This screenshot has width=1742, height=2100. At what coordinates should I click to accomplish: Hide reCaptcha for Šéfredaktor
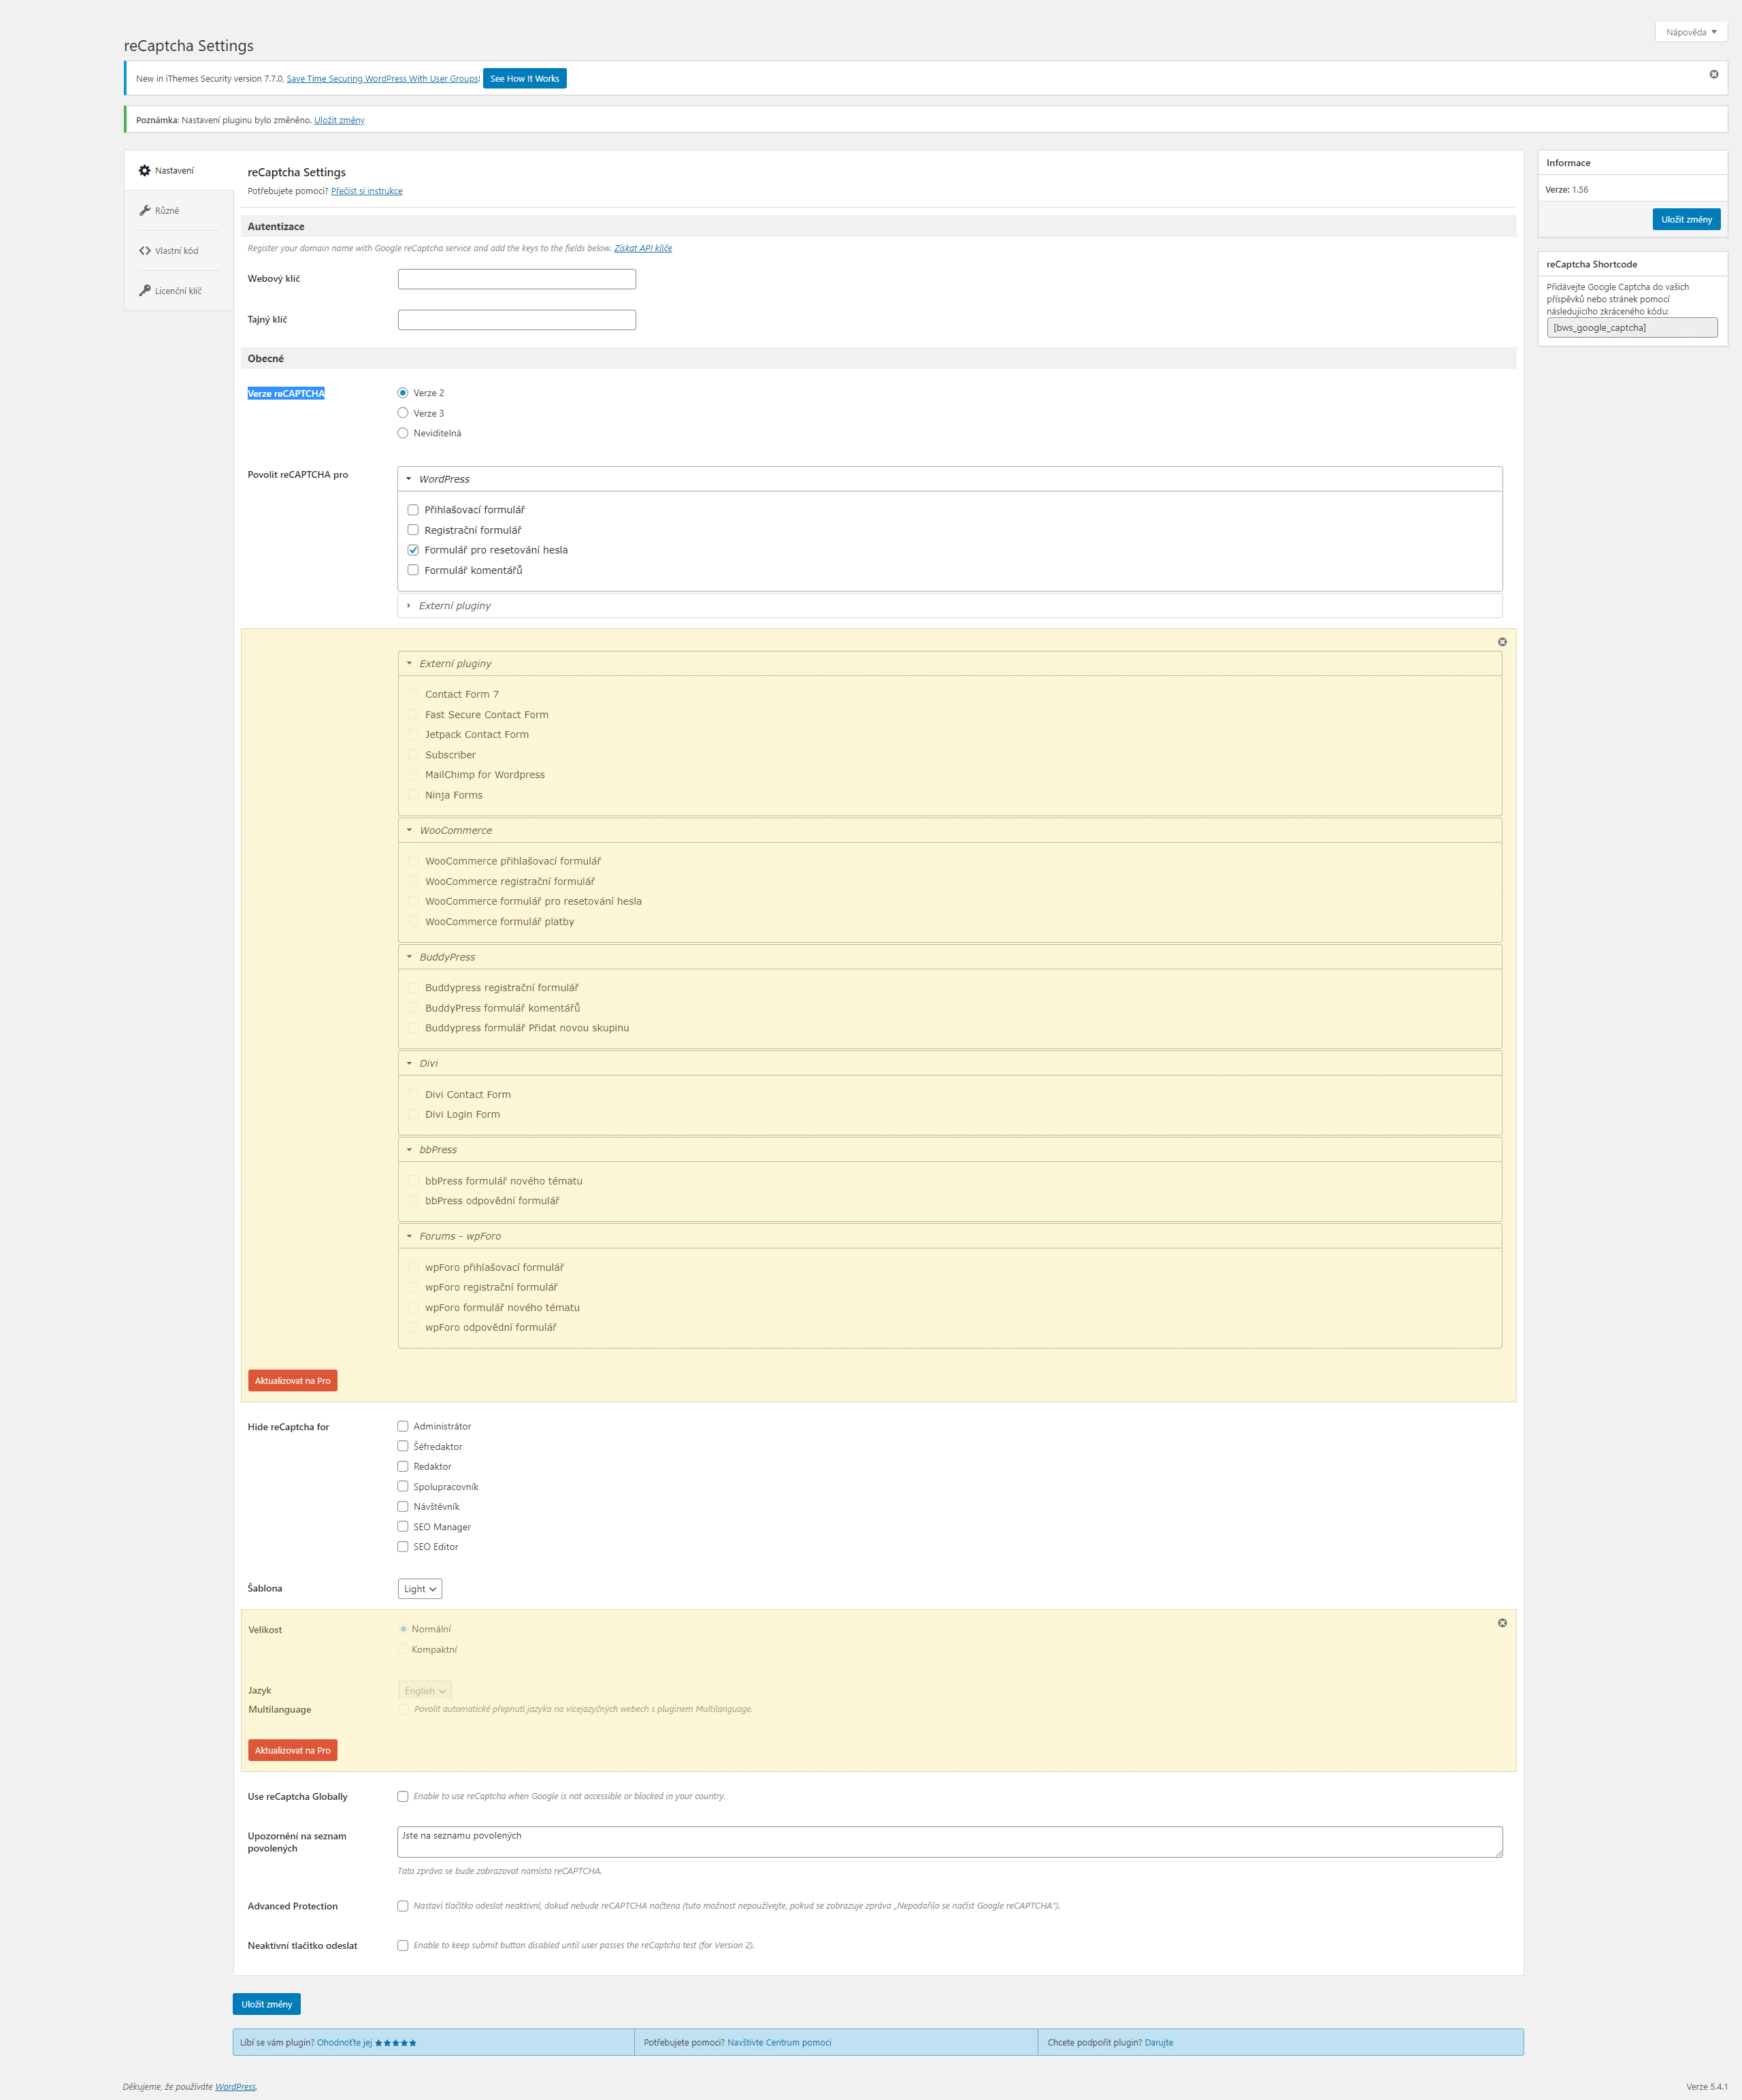click(x=403, y=1447)
